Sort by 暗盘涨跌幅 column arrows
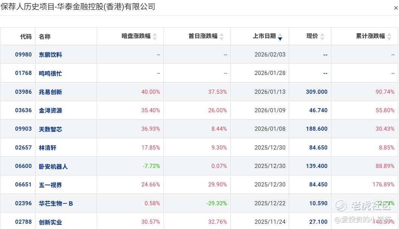Viewport: 399px width, 229px height. pyautogui.click(x=155, y=37)
